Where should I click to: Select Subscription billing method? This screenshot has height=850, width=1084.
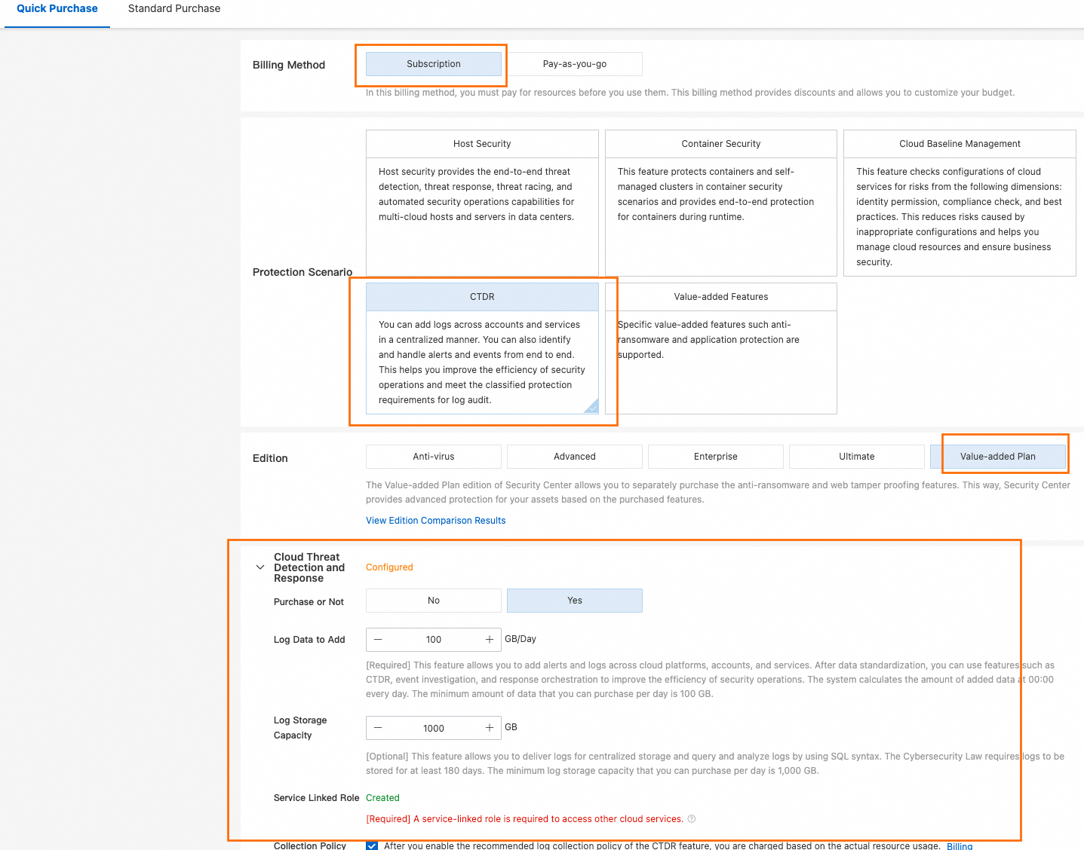pyautogui.click(x=434, y=64)
